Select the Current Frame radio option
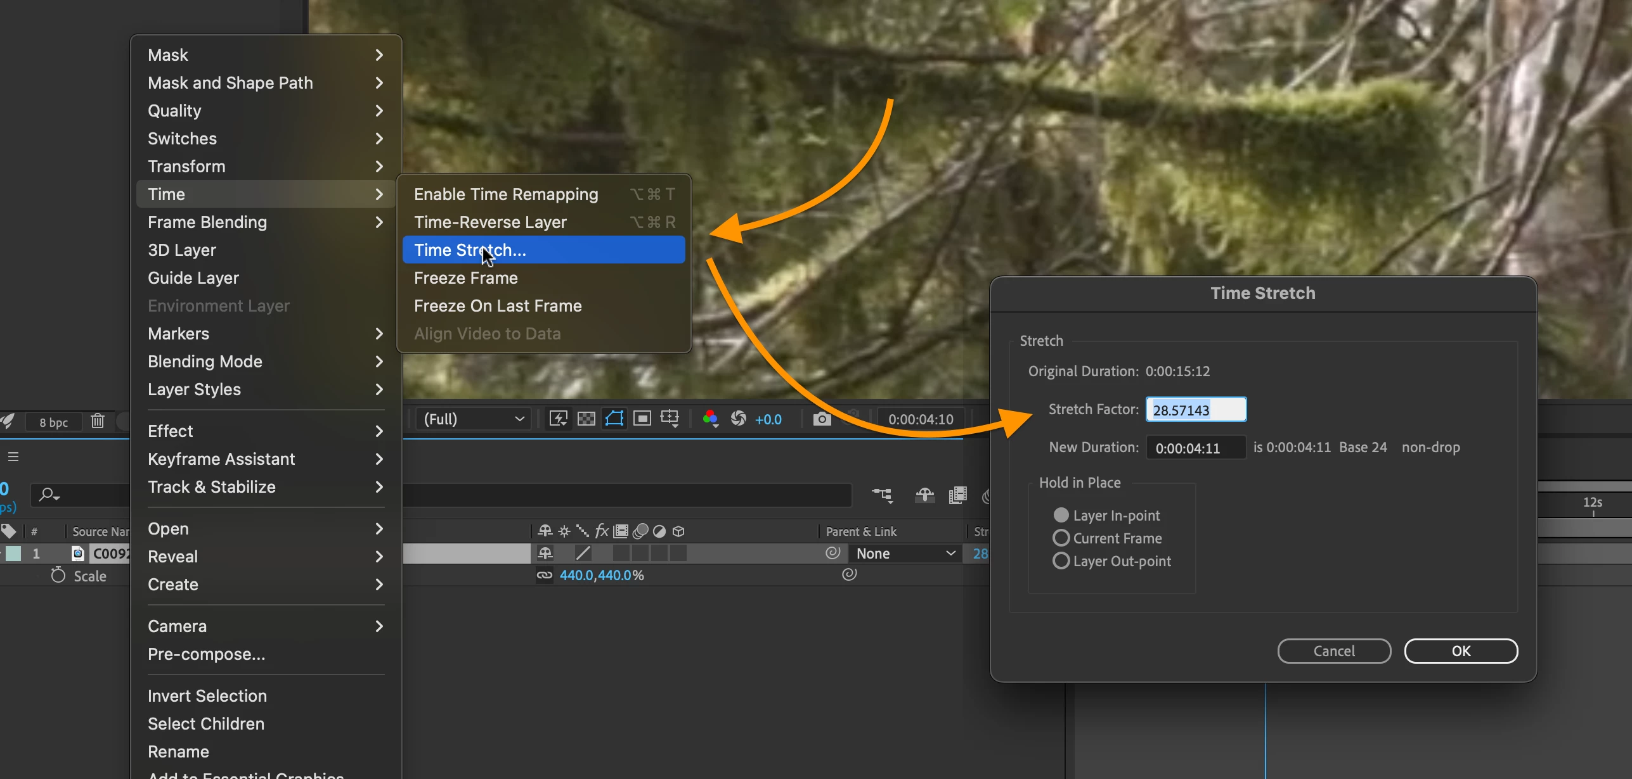The image size is (1632, 779). (x=1061, y=538)
